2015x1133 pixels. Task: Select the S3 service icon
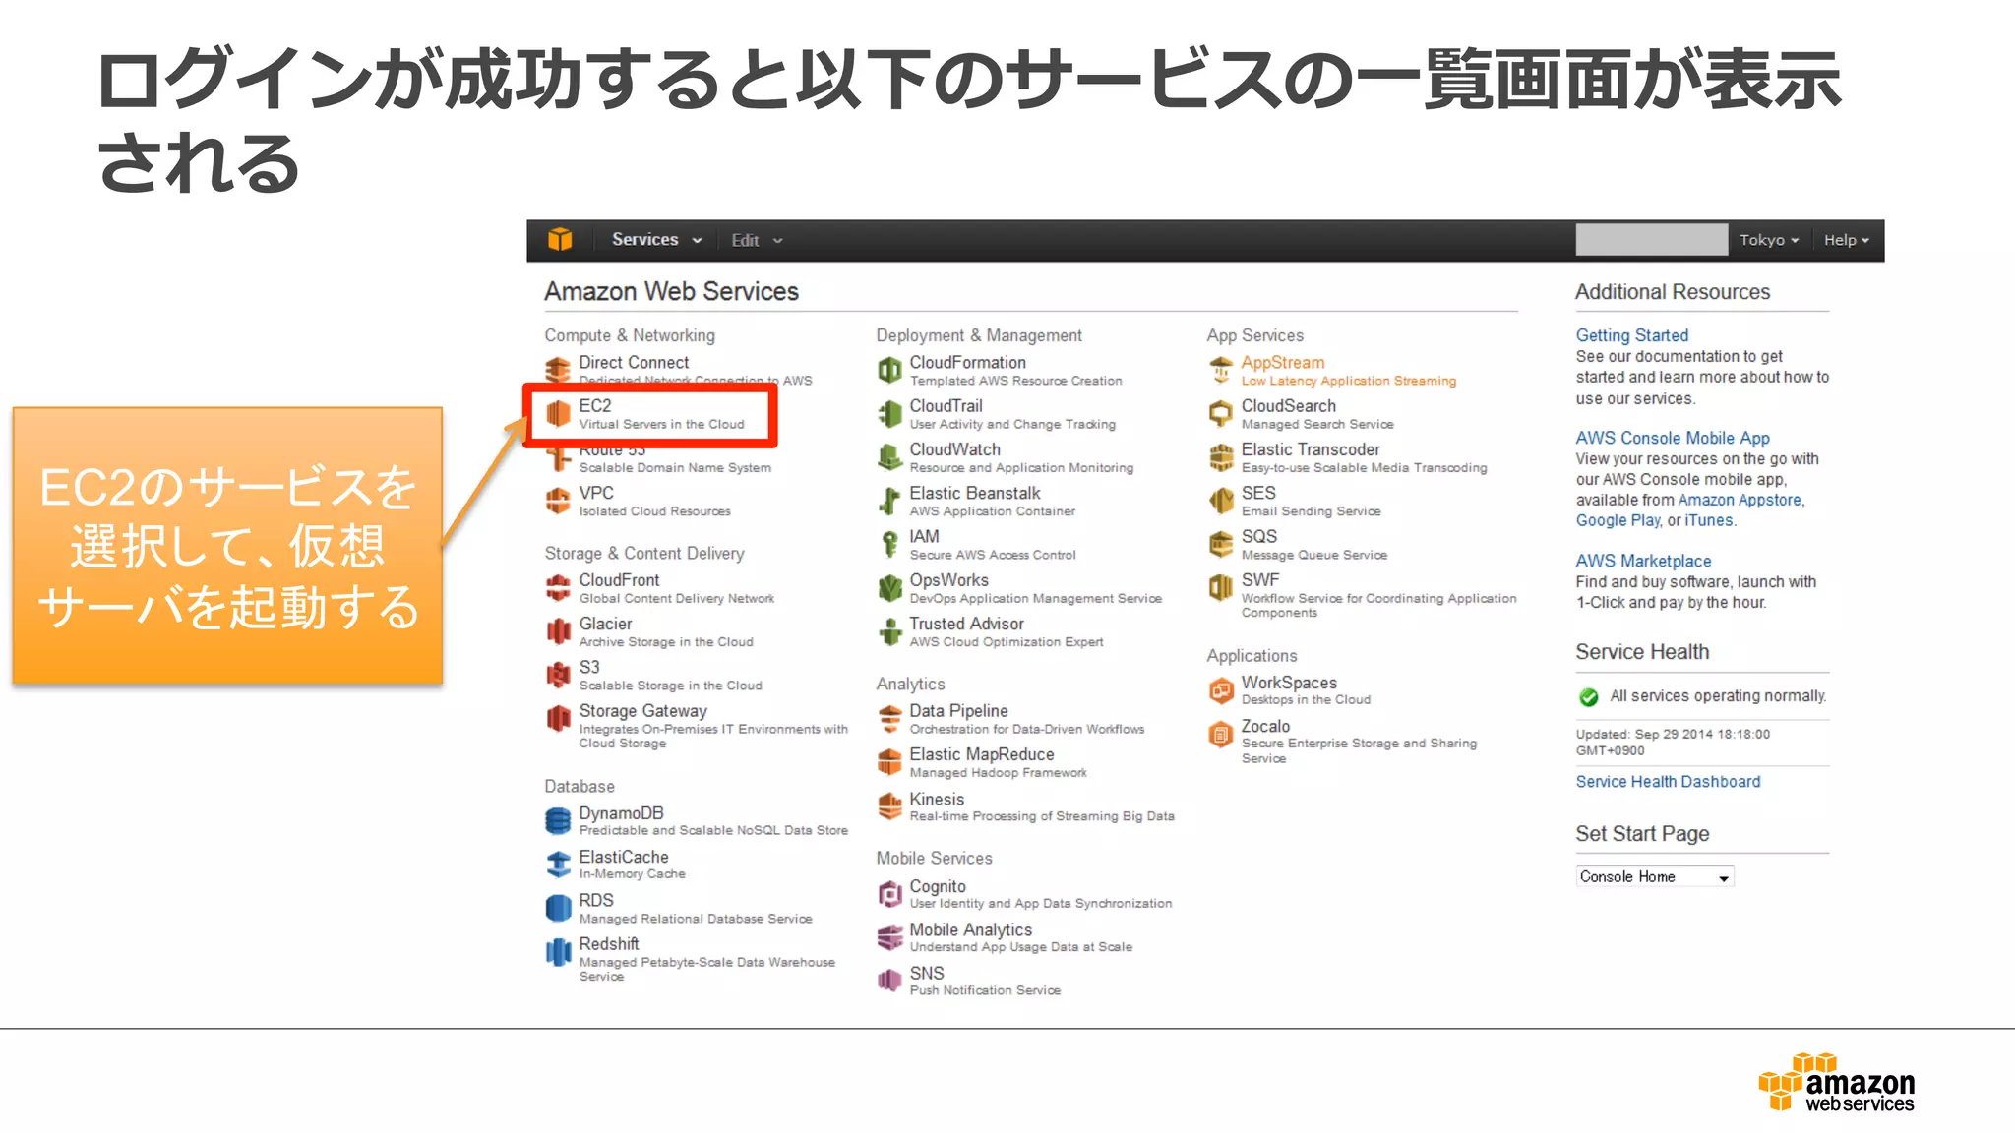[x=558, y=675]
